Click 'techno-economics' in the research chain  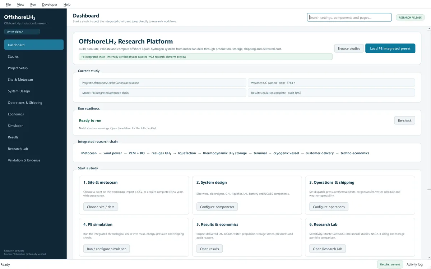(x=355, y=153)
